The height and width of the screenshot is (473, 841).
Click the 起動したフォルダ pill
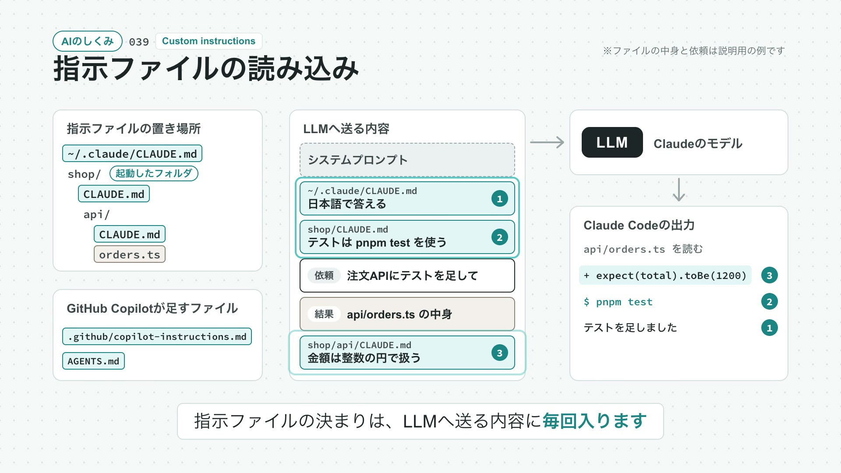[x=154, y=173]
